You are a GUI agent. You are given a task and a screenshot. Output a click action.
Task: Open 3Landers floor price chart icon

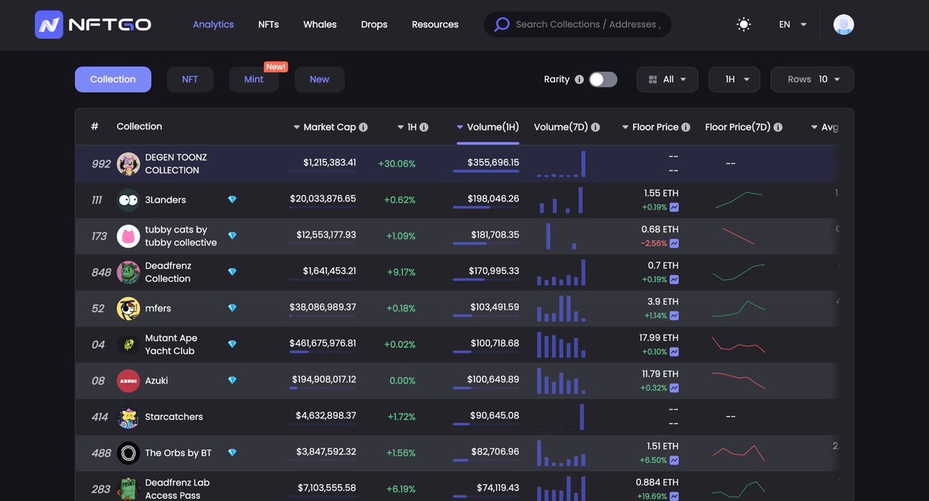pos(674,208)
